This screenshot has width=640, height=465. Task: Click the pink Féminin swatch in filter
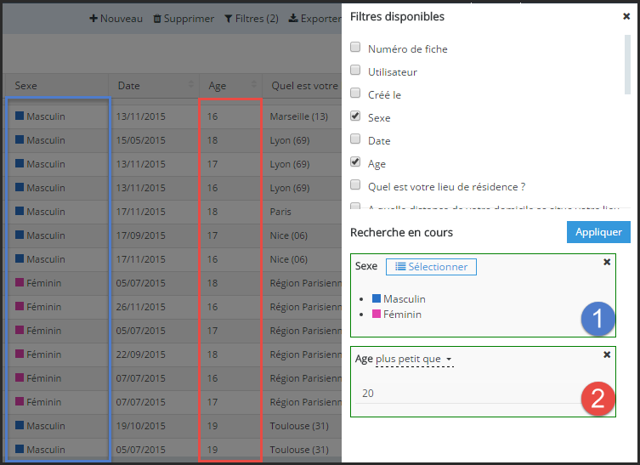click(377, 314)
